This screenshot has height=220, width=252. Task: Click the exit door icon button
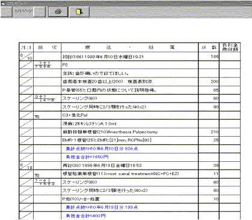79,12
